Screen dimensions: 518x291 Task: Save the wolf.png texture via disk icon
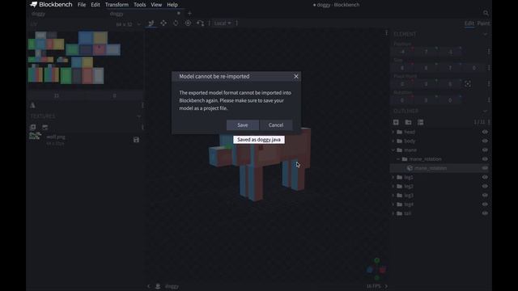pyautogui.click(x=136, y=140)
